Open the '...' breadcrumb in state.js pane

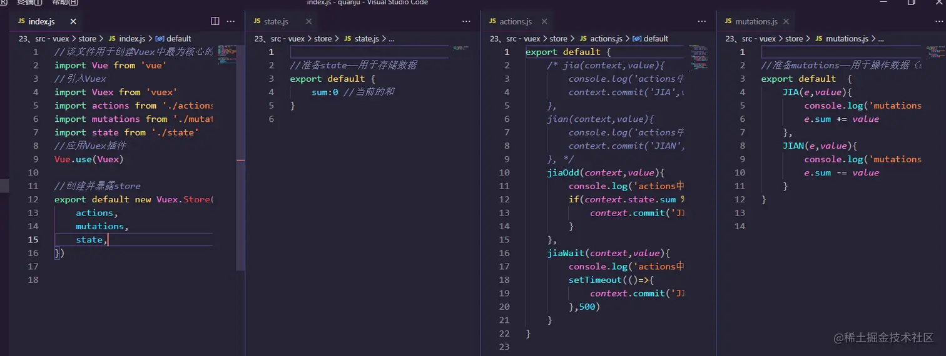point(392,39)
